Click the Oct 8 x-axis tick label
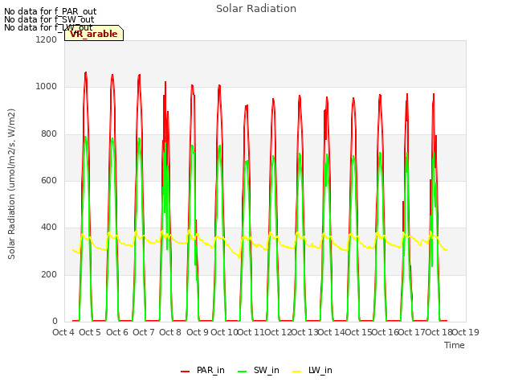Viewport: 514px width, 386px height. pyautogui.click(x=170, y=332)
